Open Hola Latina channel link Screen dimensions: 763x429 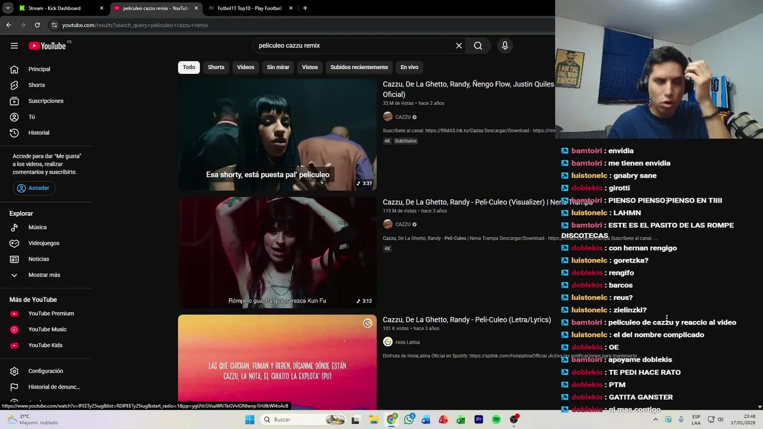click(x=408, y=342)
